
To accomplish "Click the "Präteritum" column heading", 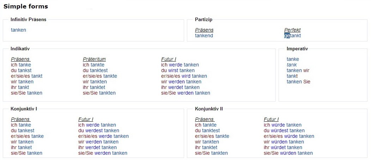I will tap(94, 59).
